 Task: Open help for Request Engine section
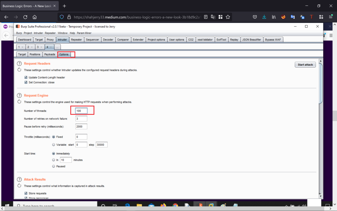(x=19, y=96)
